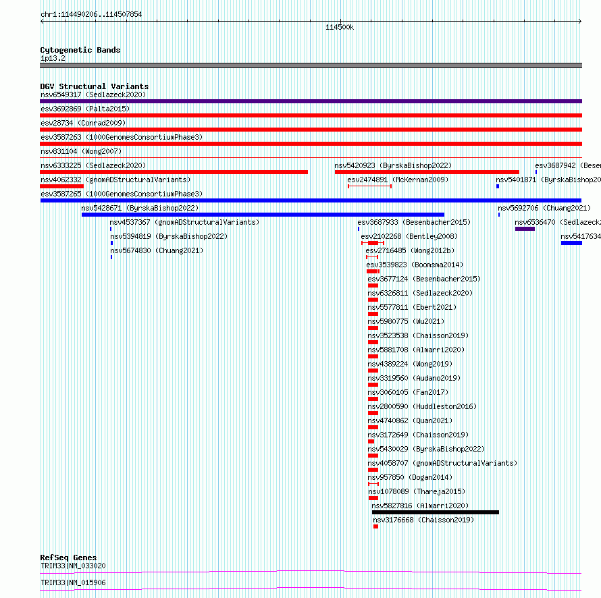Open the nsv5881708 (Almarri2020) label
601x598 pixels.
point(416,350)
